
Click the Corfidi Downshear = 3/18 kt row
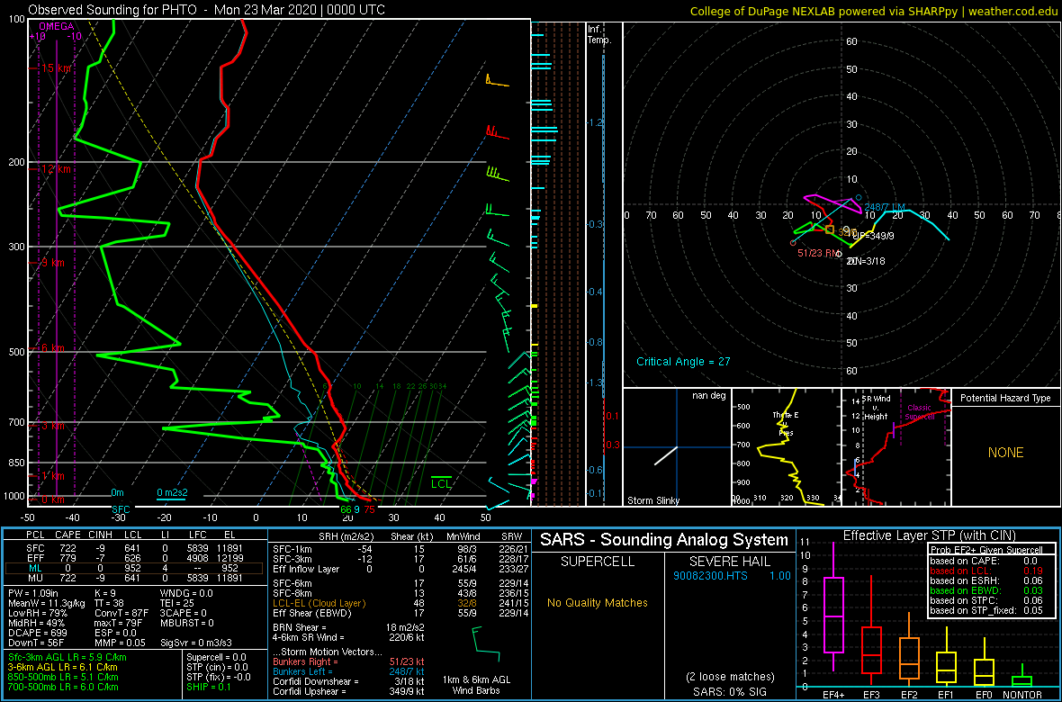(348, 681)
